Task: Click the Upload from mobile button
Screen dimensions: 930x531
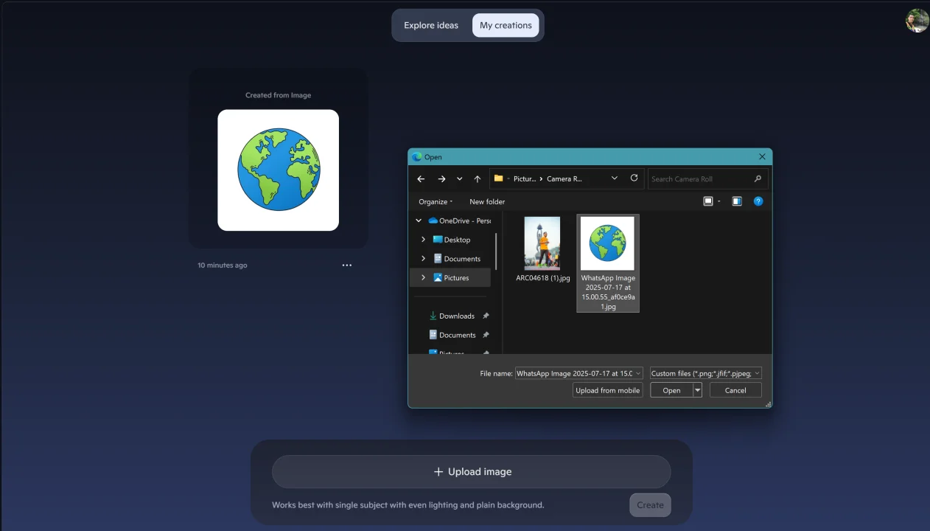Action: 607,390
